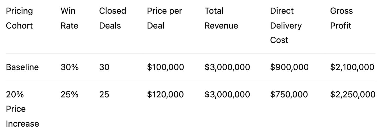385x134 pixels.
Task: Select the $120,000 price per deal cell
Action: click(x=166, y=94)
